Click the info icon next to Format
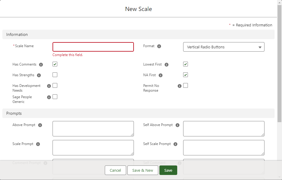The height and width of the screenshot is (180, 282). (x=159, y=46)
